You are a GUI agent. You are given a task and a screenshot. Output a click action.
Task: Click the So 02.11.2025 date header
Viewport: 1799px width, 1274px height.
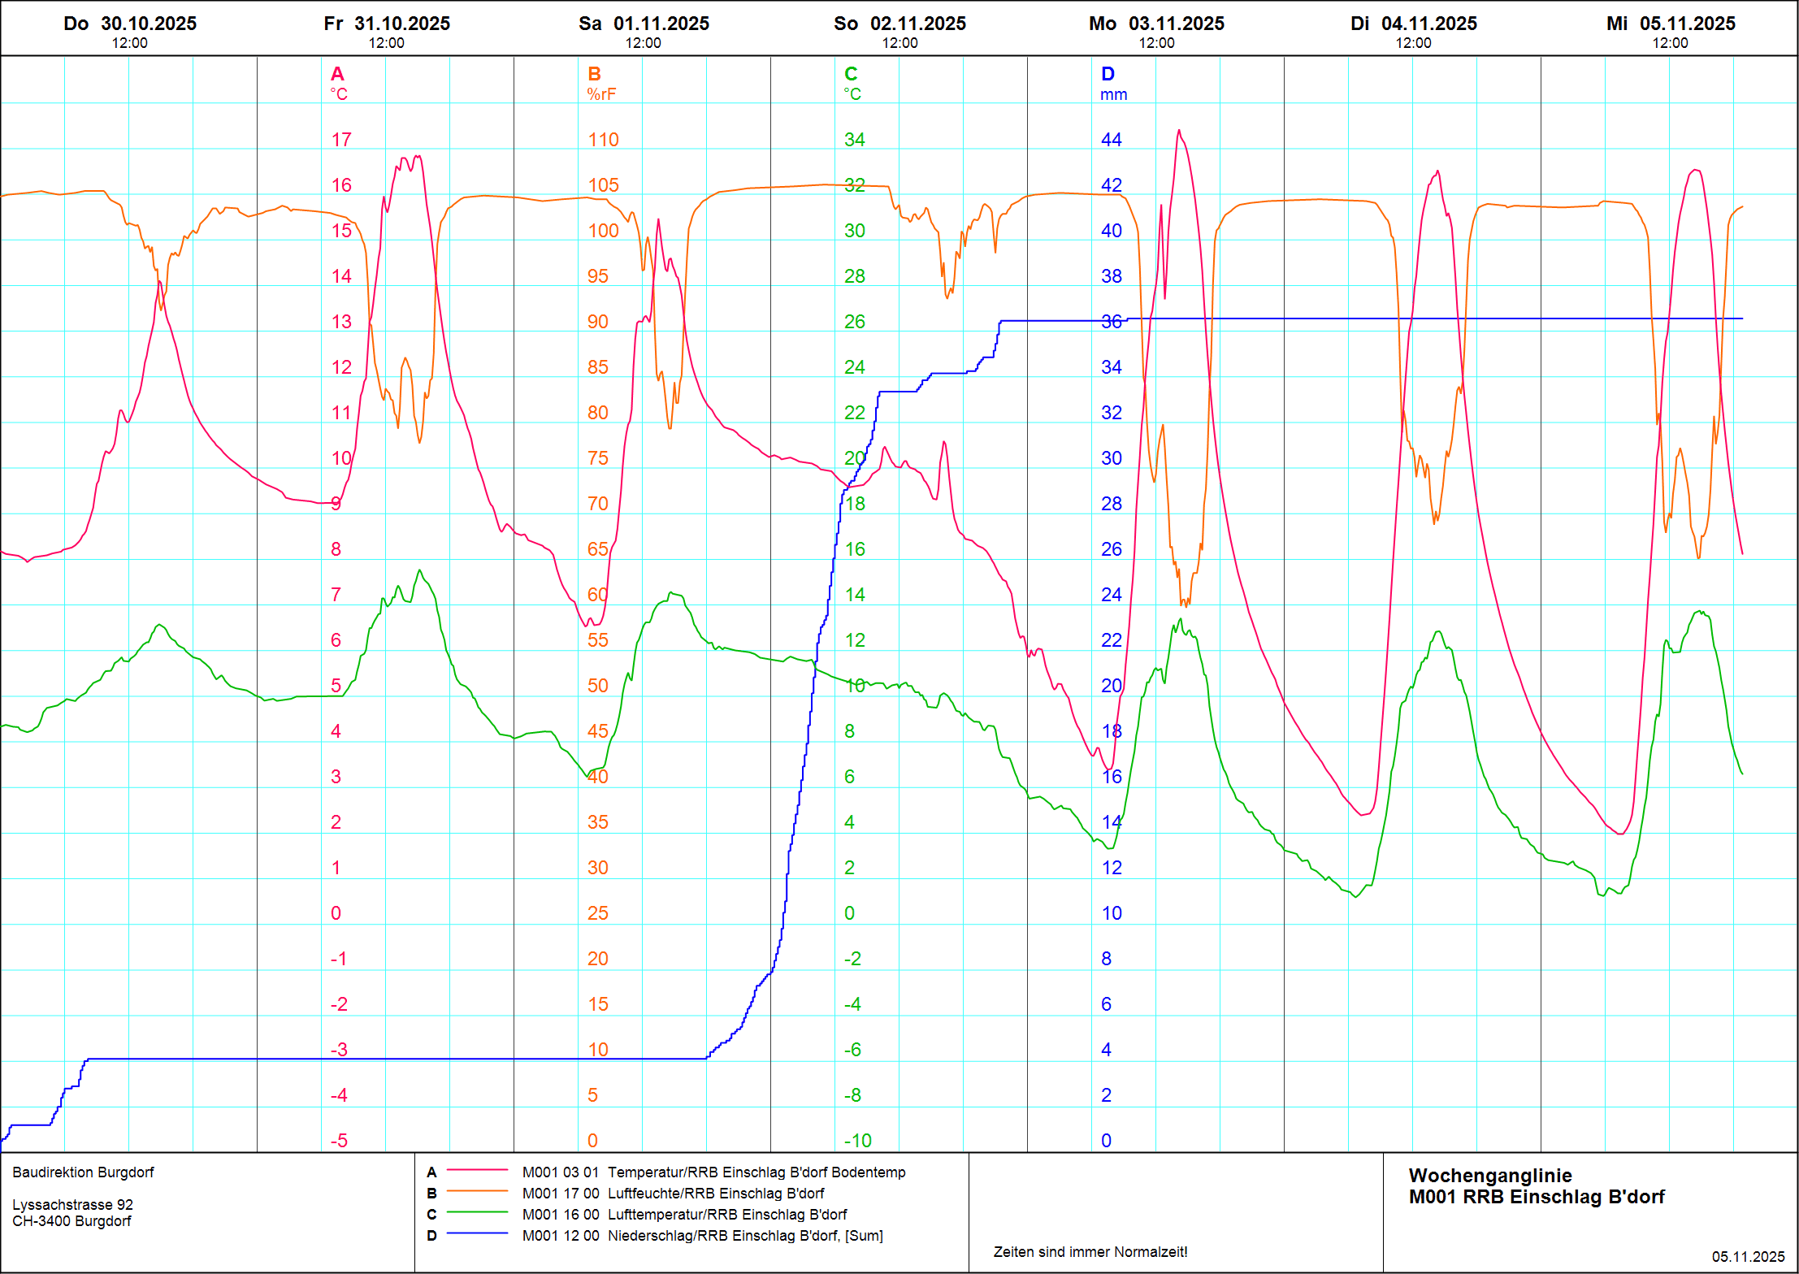(899, 24)
